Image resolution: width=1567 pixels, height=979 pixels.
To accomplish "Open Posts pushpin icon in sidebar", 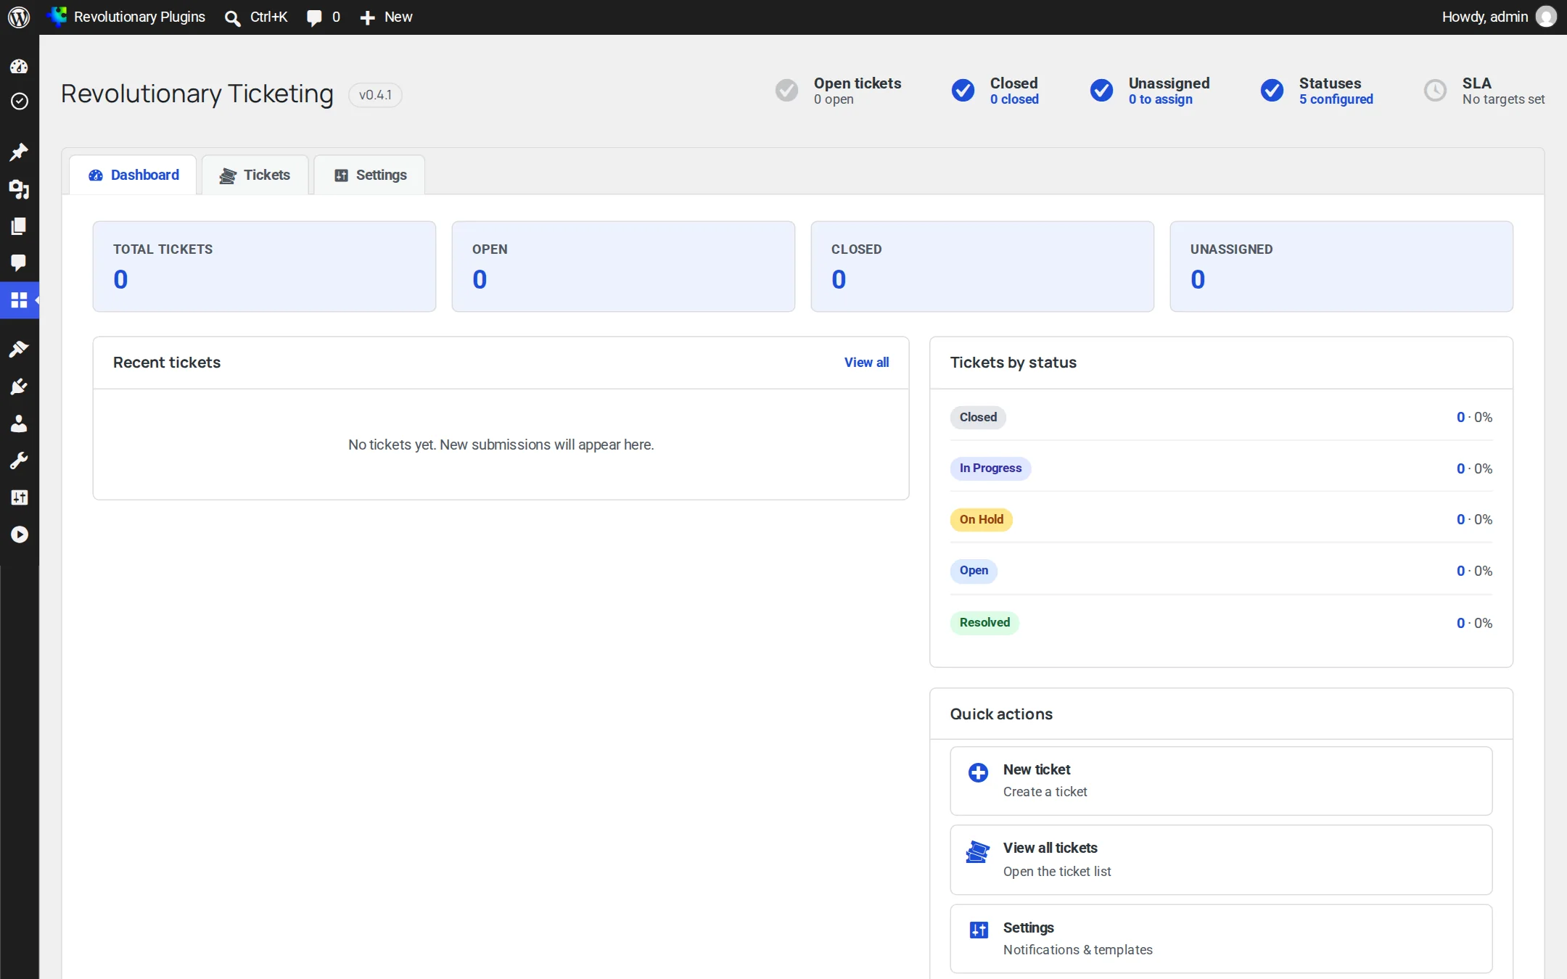I will pos(19,152).
